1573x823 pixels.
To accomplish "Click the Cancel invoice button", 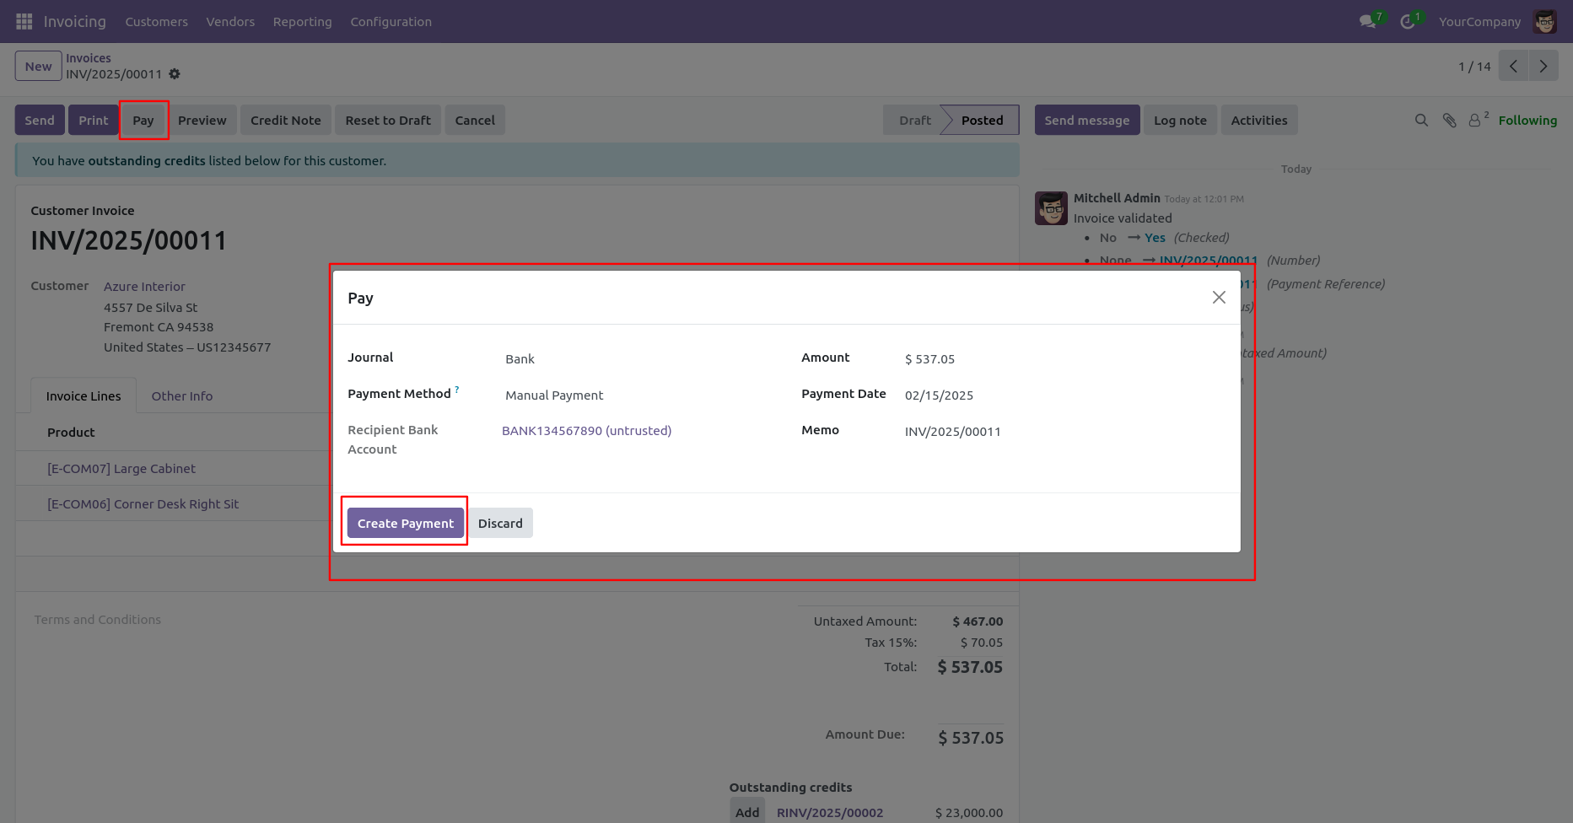I will [475, 120].
